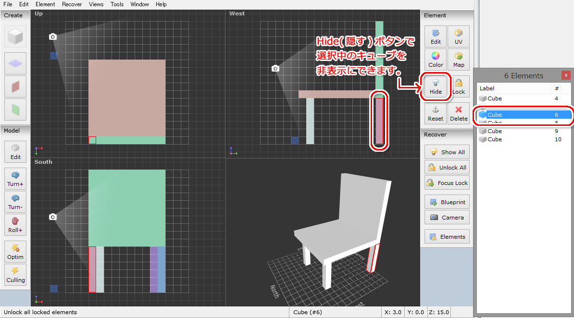Open the Help menu
Viewport: 574px width, 318px height.
click(x=161, y=4)
